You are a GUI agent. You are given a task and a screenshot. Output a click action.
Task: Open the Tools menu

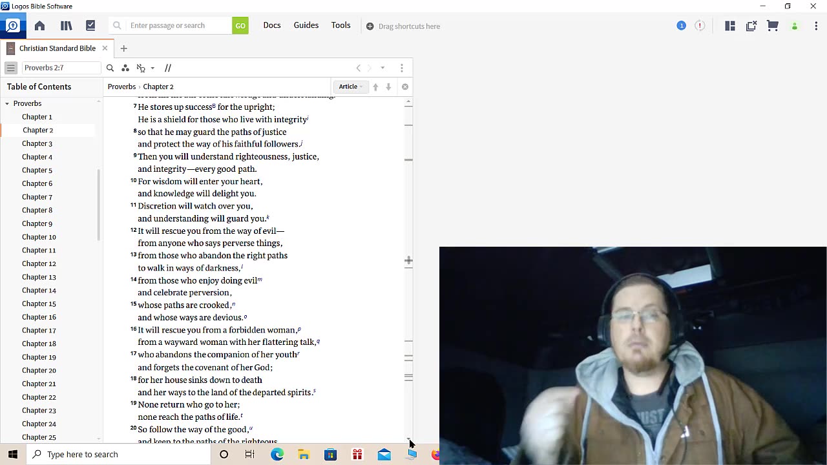click(x=341, y=25)
